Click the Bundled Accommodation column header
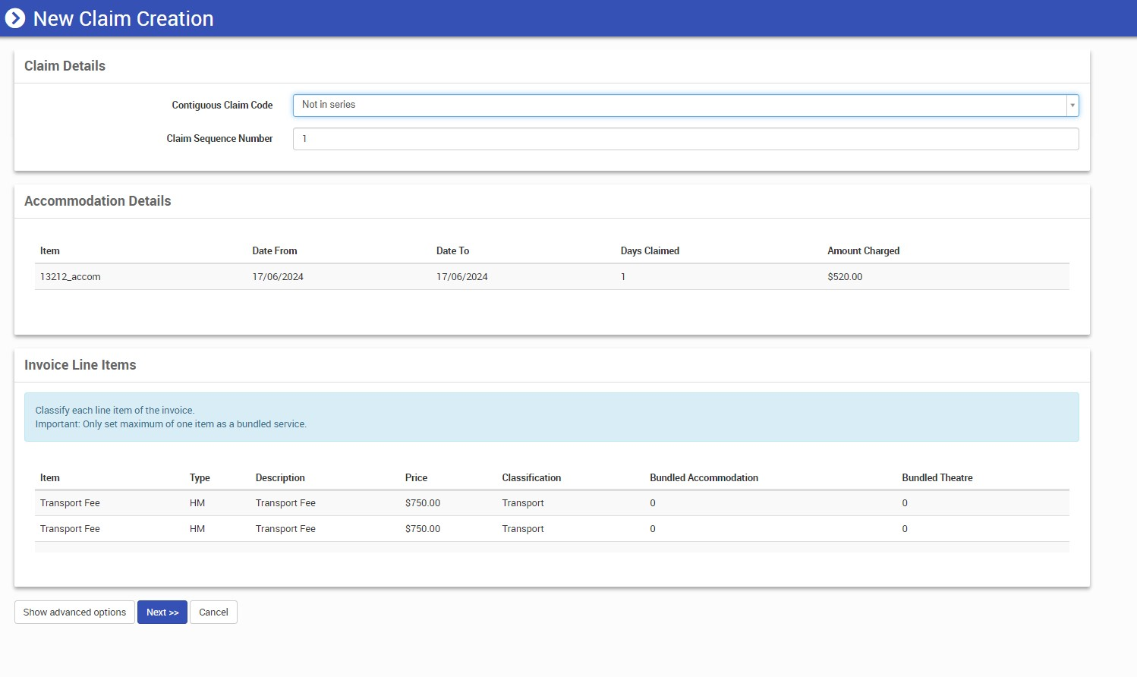This screenshot has height=677, width=1137. tap(704, 478)
